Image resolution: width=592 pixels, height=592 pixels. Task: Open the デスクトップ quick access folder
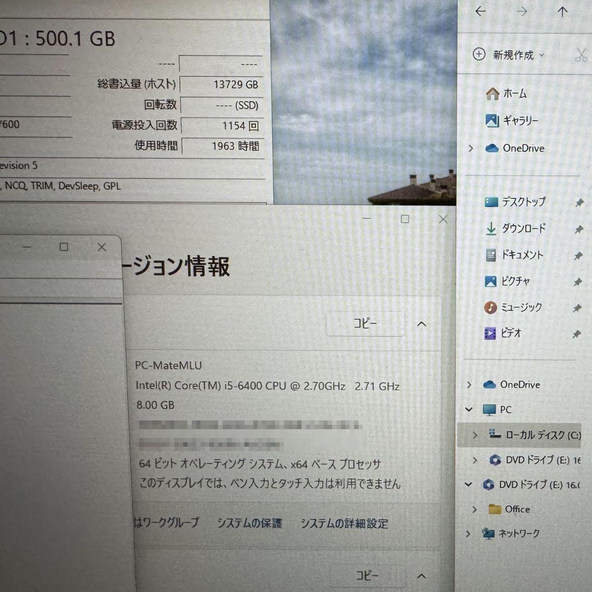click(515, 202)
